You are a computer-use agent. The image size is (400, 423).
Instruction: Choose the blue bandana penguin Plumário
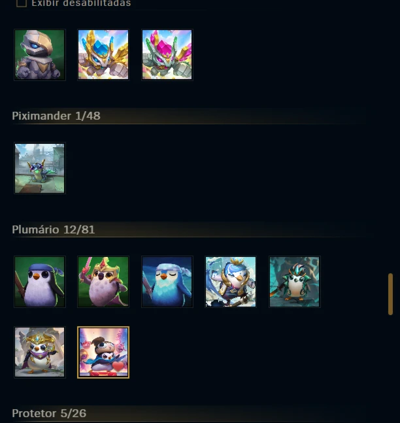pyautogui.click(x=40, y=282)
